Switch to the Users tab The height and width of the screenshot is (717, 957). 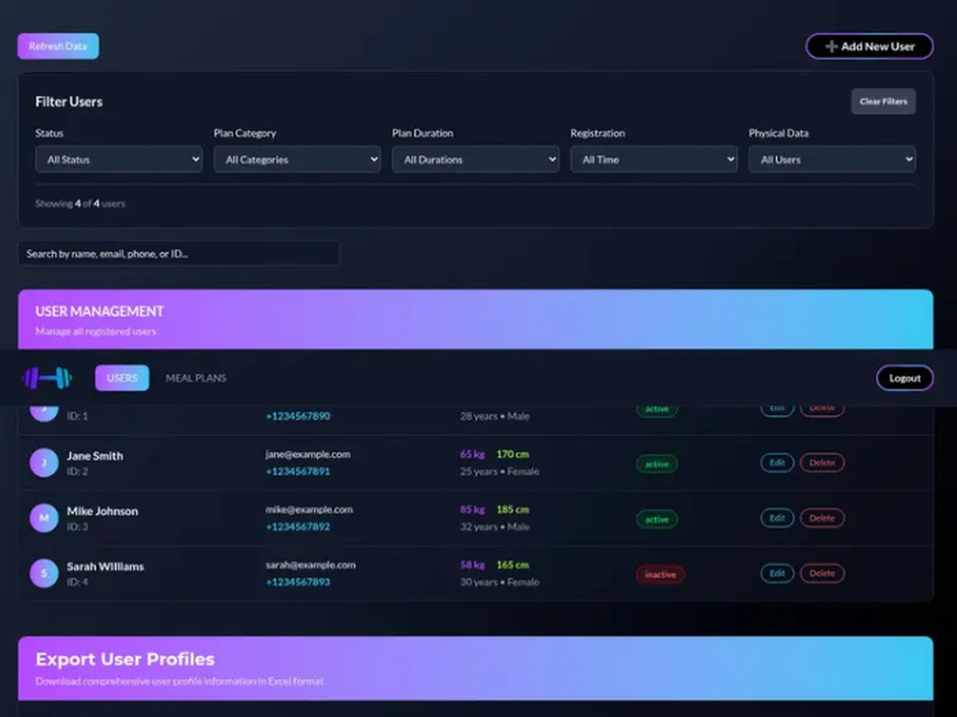pos(122,378)
